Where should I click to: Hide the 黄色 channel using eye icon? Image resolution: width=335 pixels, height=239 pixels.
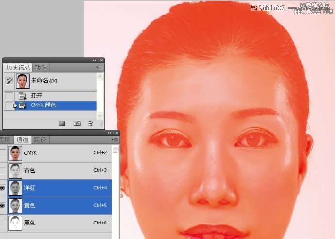click(3, 205)
